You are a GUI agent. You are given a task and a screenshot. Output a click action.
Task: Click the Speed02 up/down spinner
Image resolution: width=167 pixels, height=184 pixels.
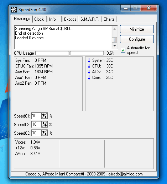45,124
